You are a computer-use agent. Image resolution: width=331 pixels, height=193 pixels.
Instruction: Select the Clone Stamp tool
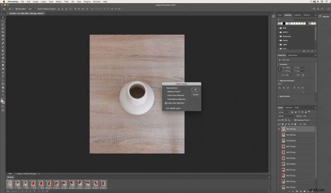coord(3,51)
